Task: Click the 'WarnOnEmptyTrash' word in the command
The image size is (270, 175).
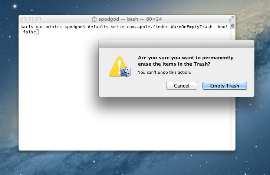Action: [191, 27]
